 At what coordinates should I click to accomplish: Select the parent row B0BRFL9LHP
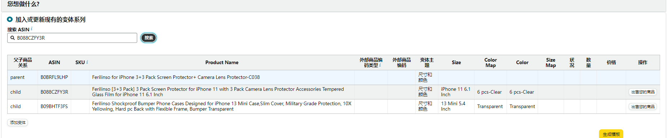(333, 77)
